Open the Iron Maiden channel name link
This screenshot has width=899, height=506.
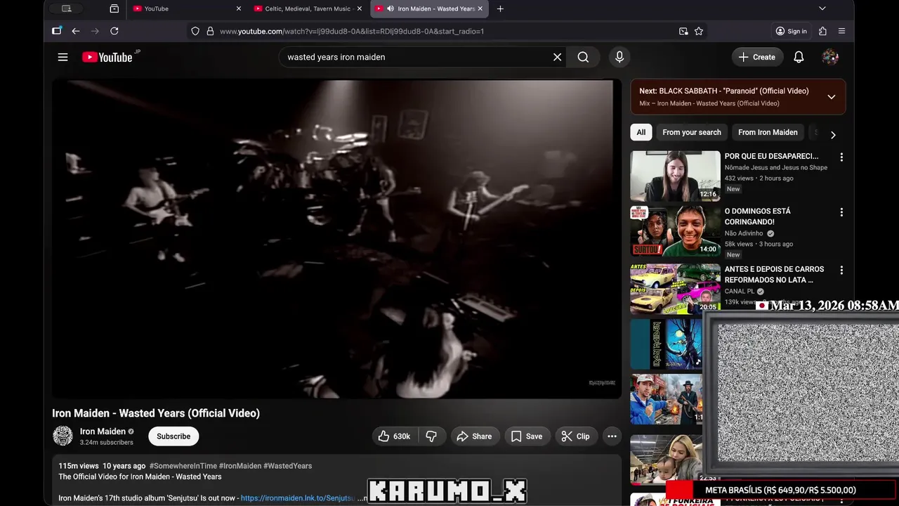[x=103, y=432]
